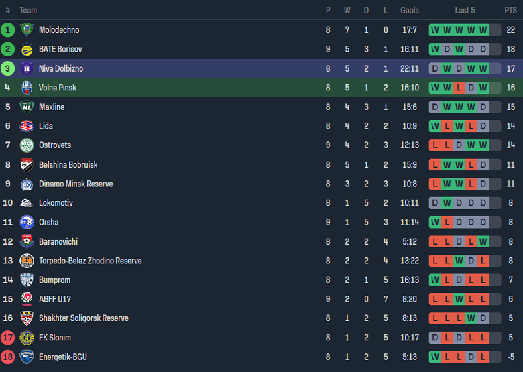Sort standings by Goals column header
Screen dimensions: 523x372
[x=410, y=10]
